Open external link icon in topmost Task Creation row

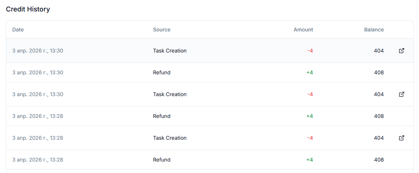click(401, 51)
